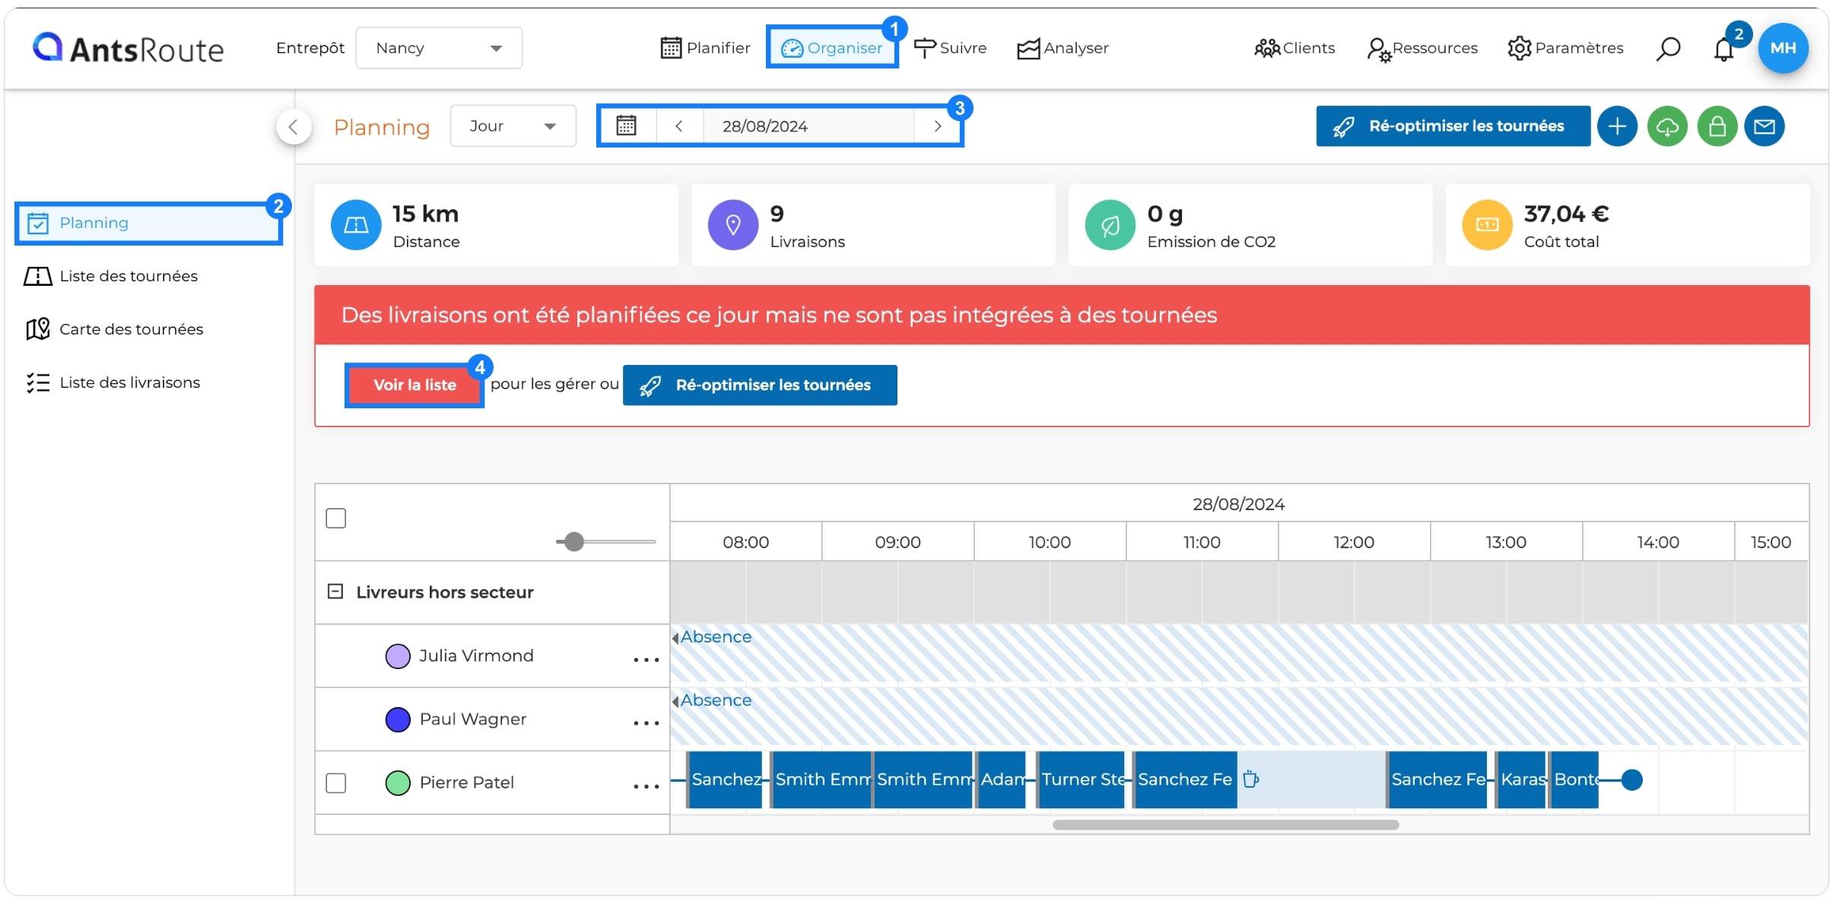Click Pierre Patel's green color circle
Image resolution: width=1833 pixels, height=904 pixels.
pos(398,783)
